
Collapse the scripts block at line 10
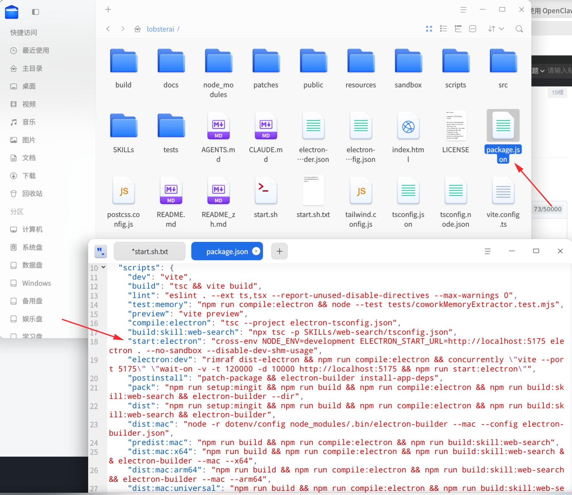tap(103, 267)
